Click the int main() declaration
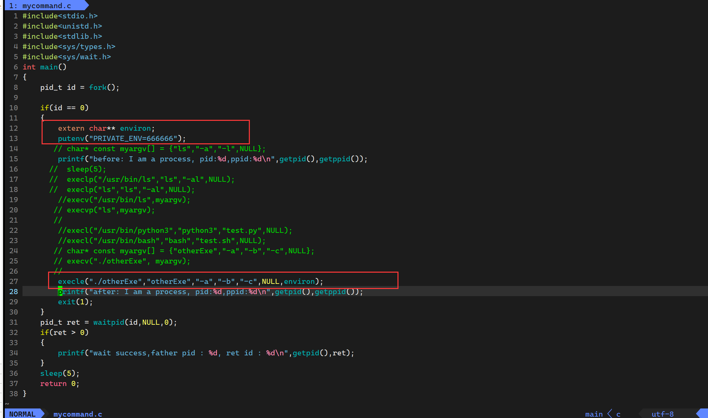Viewport: 708px width, 418px height. coord(45,67)
